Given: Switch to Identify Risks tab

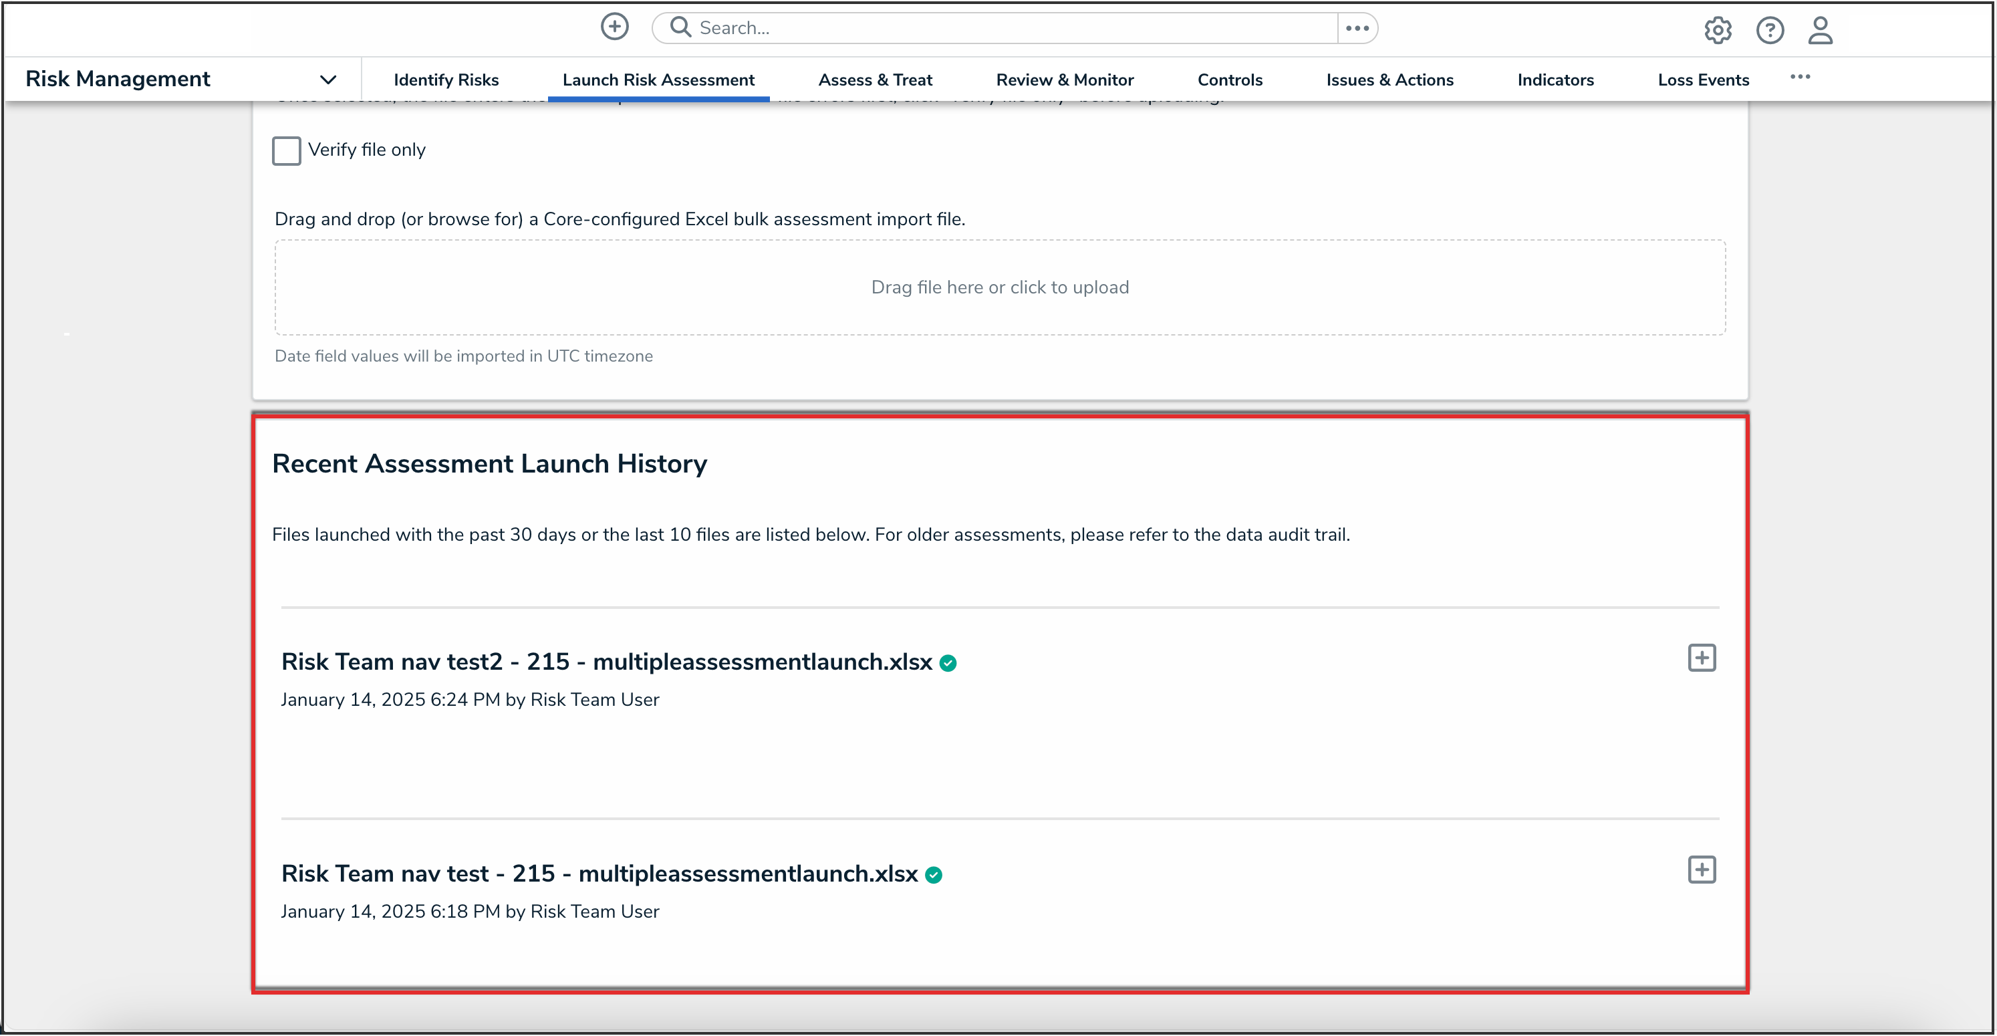Looking at the screenshot, I should (446, 80).
